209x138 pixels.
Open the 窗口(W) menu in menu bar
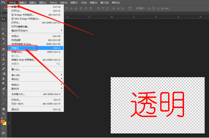pyautogui.click(x=104, y=3)
